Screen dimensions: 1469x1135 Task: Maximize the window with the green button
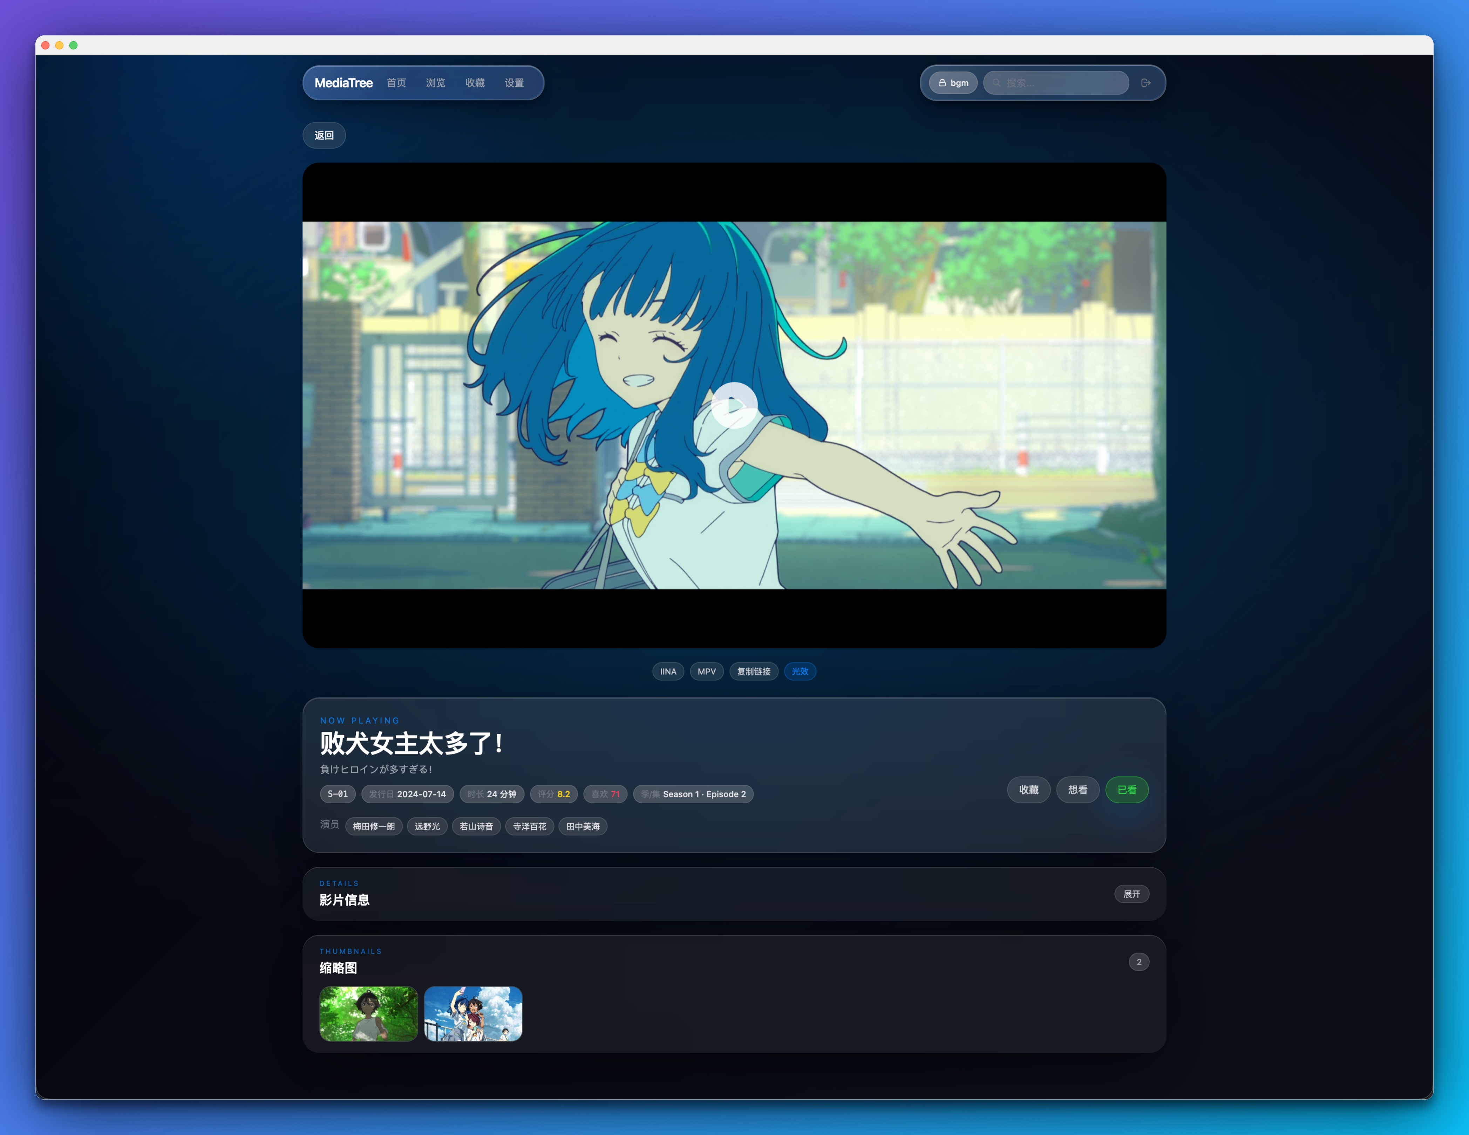73,45
